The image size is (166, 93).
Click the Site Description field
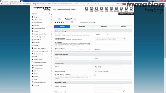(108, 71)
